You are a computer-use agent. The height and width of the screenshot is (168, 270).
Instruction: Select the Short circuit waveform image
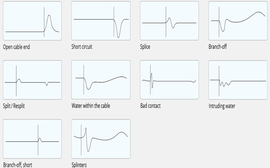101,21
